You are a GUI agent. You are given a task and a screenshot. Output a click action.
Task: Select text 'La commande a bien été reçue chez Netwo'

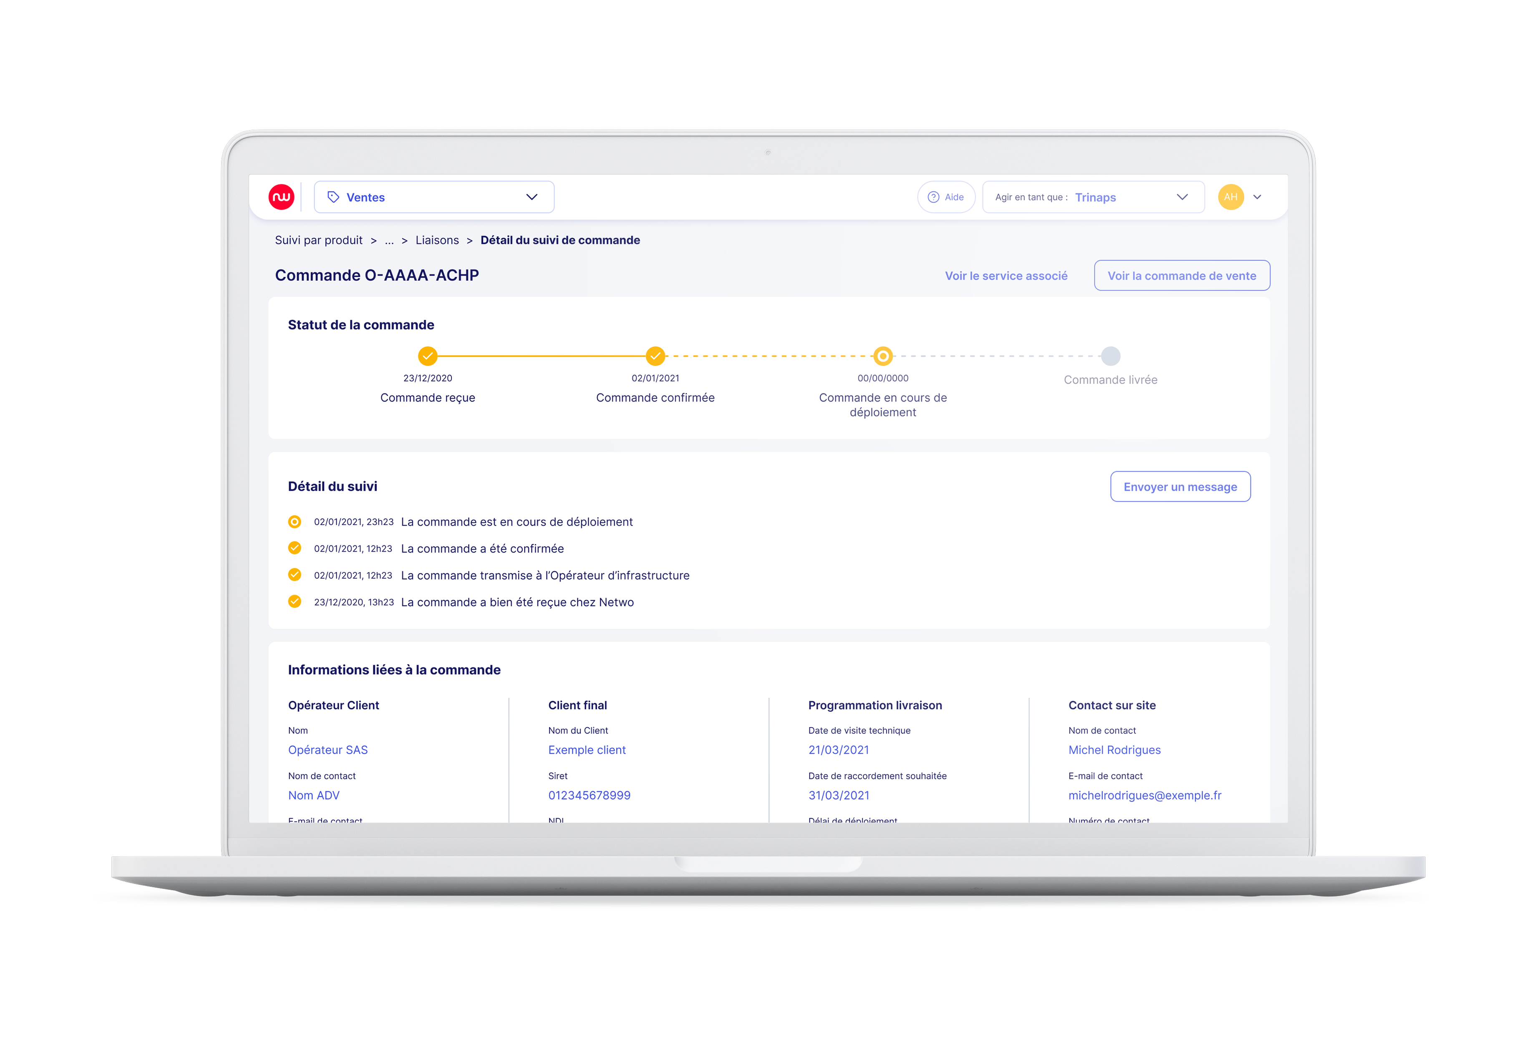[x=517, y=602]
